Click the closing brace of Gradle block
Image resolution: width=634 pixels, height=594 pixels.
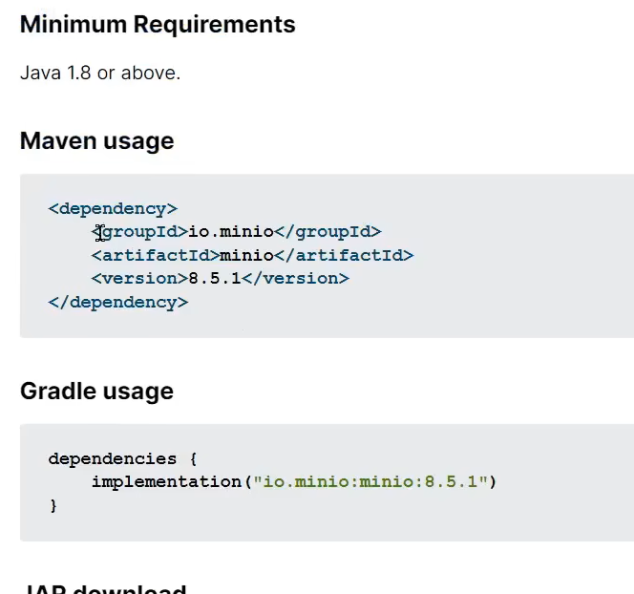point(53,506)
